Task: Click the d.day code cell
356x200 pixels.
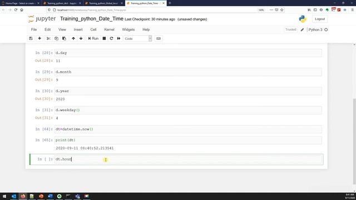Action: coord(188,53)
